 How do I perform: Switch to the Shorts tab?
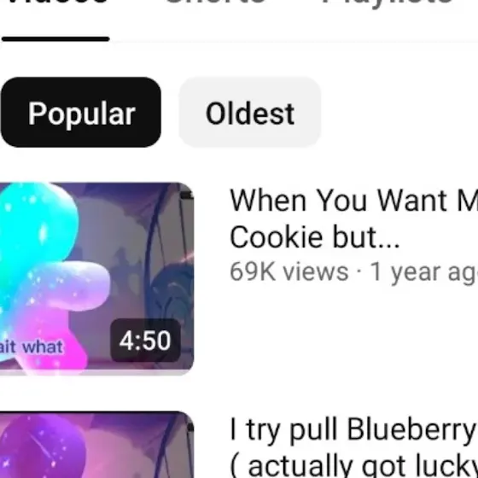(x=215, y=3)
